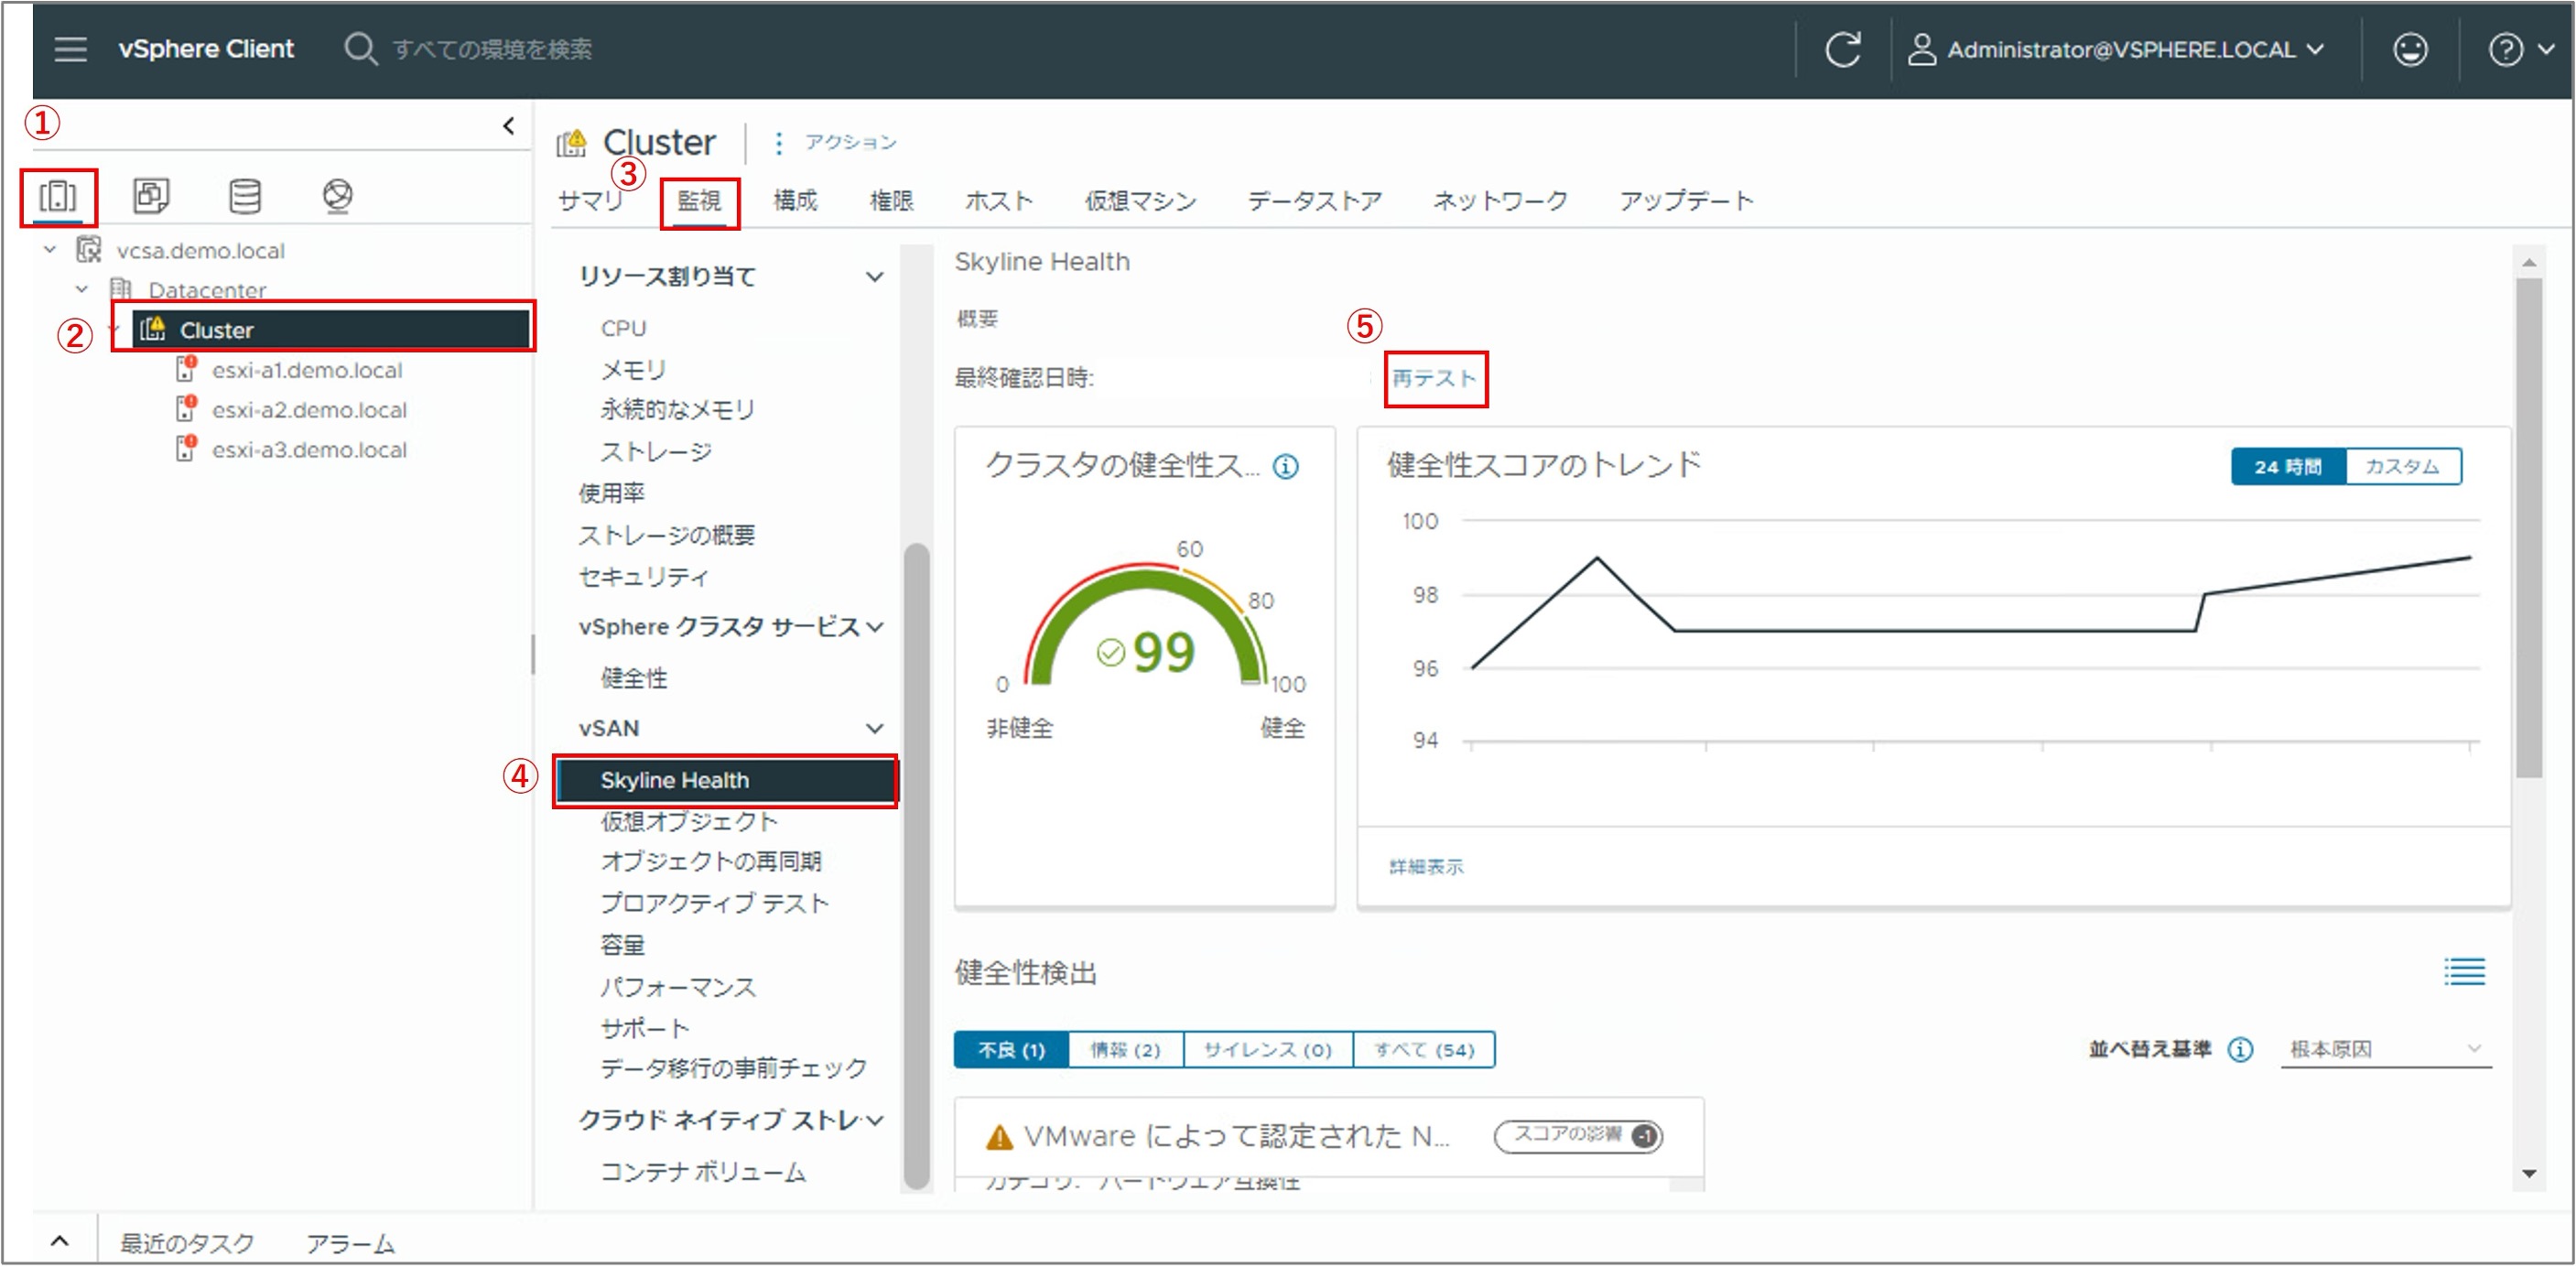The height and width of the screenshot is (1267, 2576).
Task: Open the サマリ tab
Action: [590, 201]
